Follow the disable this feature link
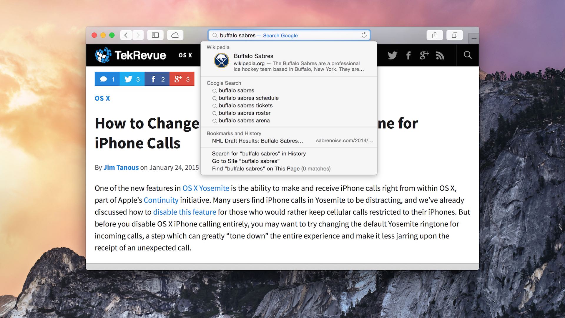This screenshot has width=565, height=318. point(185,212)
